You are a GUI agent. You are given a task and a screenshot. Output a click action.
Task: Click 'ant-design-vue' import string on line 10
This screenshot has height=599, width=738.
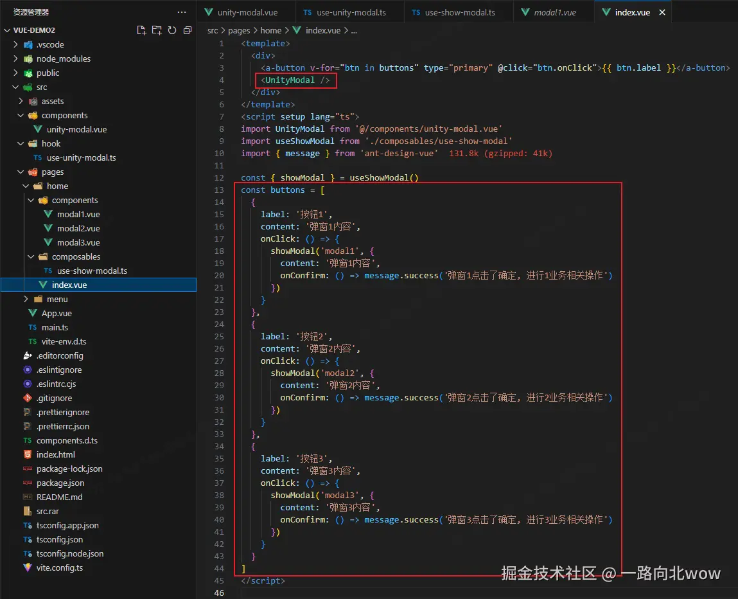(399, 154)
